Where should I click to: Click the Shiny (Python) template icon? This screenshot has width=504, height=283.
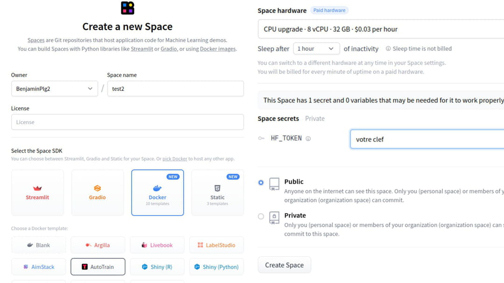pos(197,267)
